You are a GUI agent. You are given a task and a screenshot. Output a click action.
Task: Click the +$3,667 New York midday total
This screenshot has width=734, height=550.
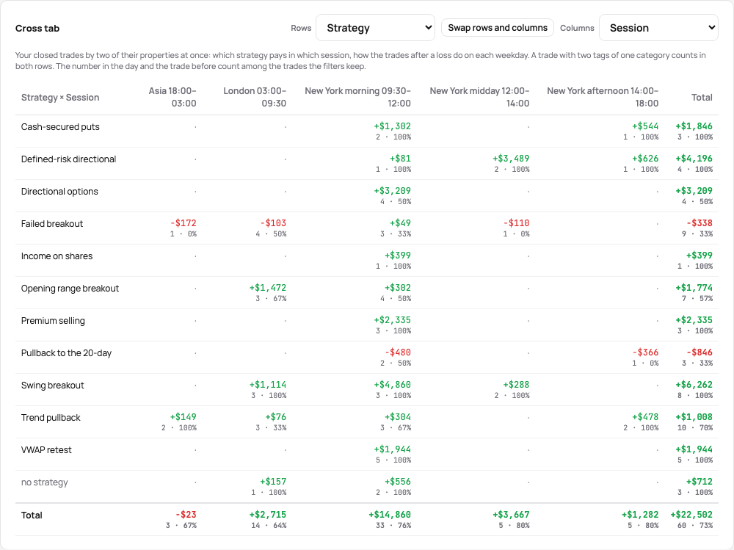(x=511, y=519)
